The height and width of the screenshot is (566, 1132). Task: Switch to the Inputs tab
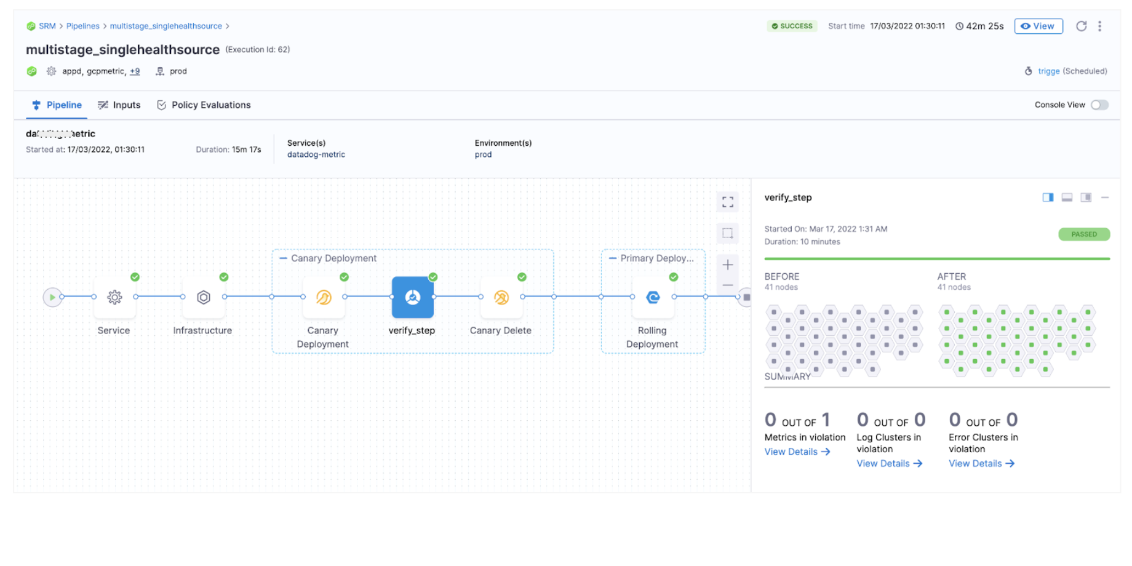point(119,105)
